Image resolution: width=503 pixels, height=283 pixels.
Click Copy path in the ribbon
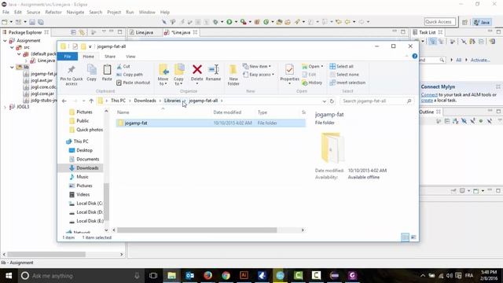[130, 75]
